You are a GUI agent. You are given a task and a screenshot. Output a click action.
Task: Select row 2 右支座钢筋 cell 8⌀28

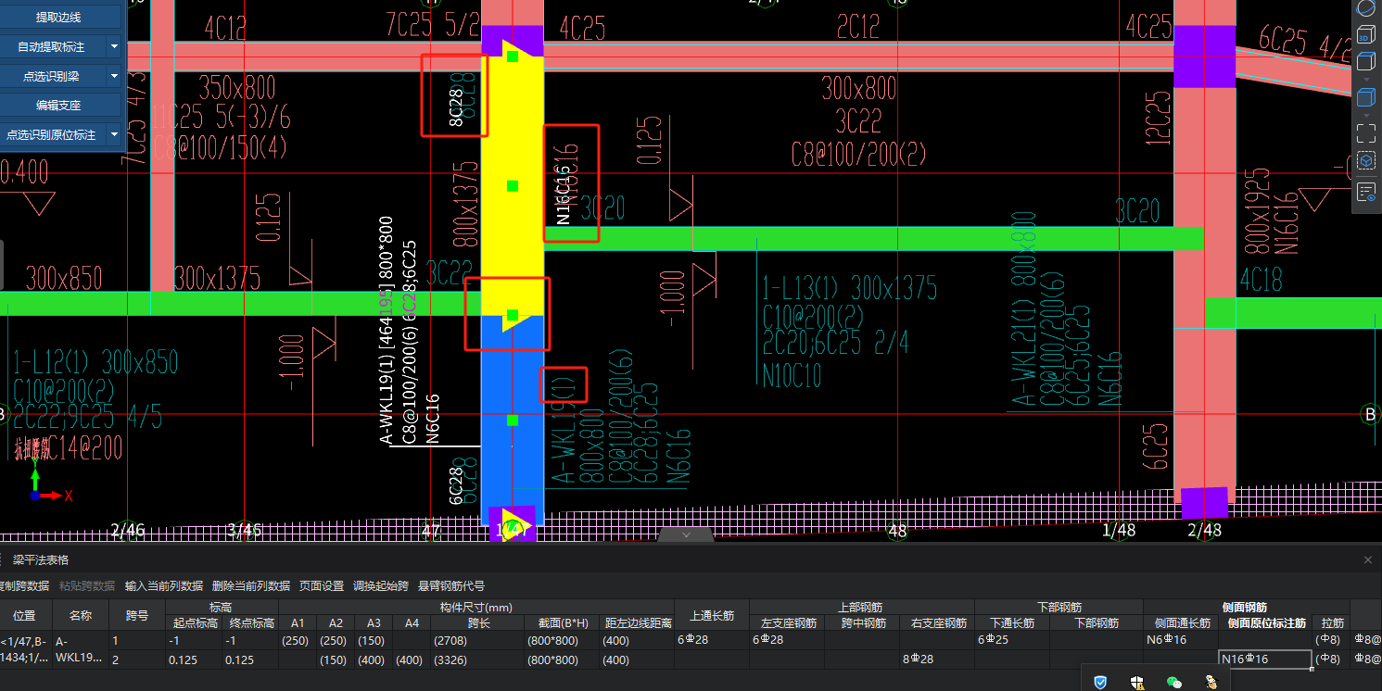(x=937, y=659)
